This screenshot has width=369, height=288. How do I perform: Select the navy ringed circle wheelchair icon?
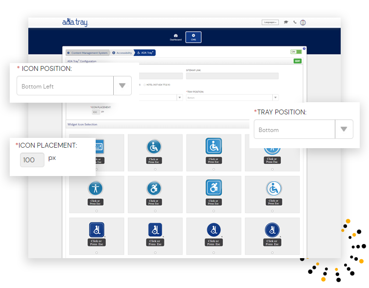click(272, 229)
